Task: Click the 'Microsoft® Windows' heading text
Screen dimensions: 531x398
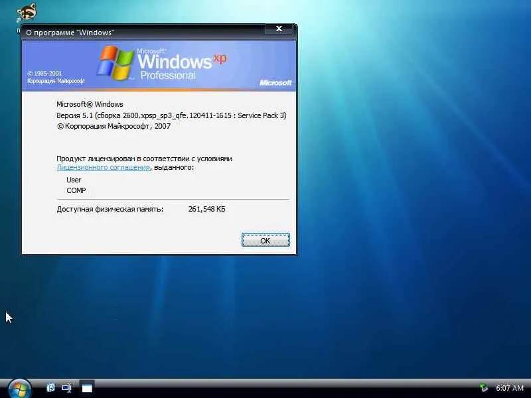Action: coord(90,104)
